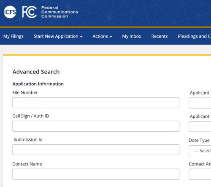The width and height of the screenshot is (211, 187).
Task: Click the caret arrow next to Actions
Action: pyautogui.click(x=111, y=37)
